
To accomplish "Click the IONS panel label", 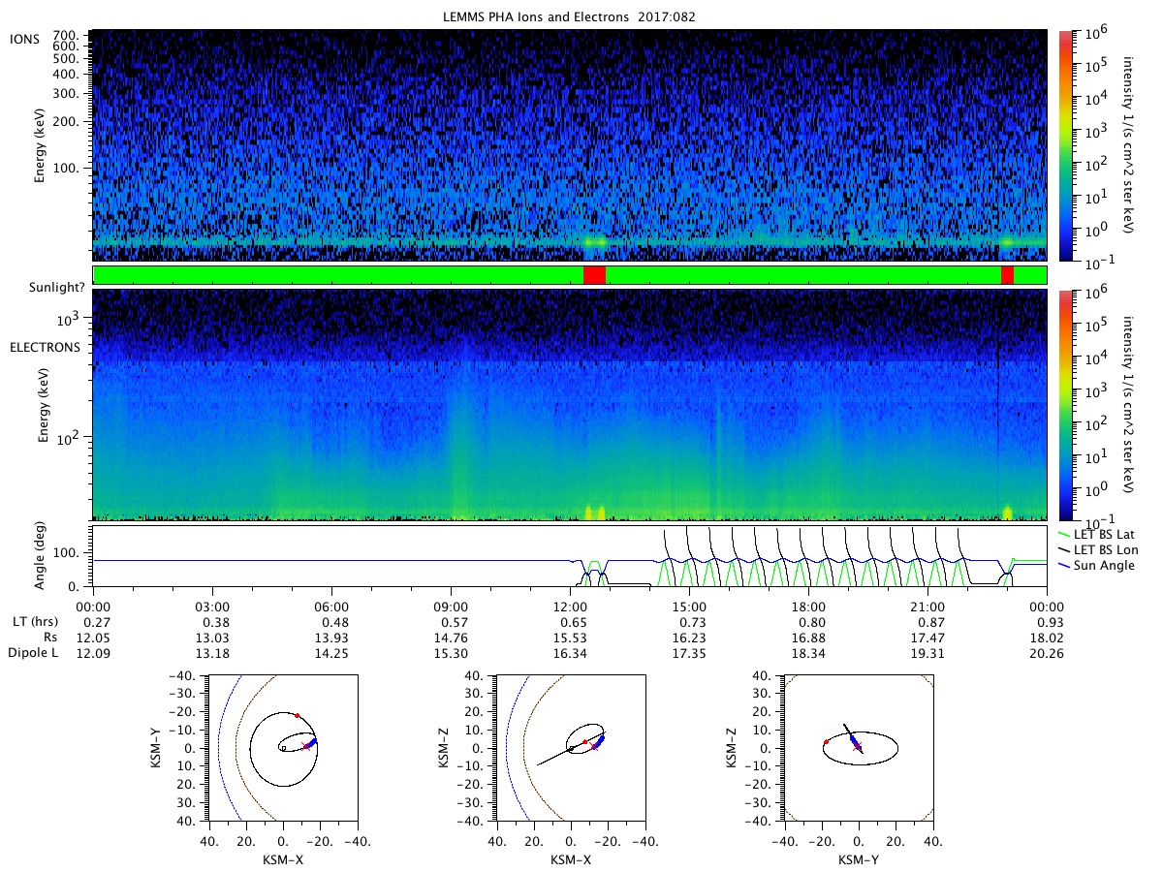I will (x=25, y=38).
